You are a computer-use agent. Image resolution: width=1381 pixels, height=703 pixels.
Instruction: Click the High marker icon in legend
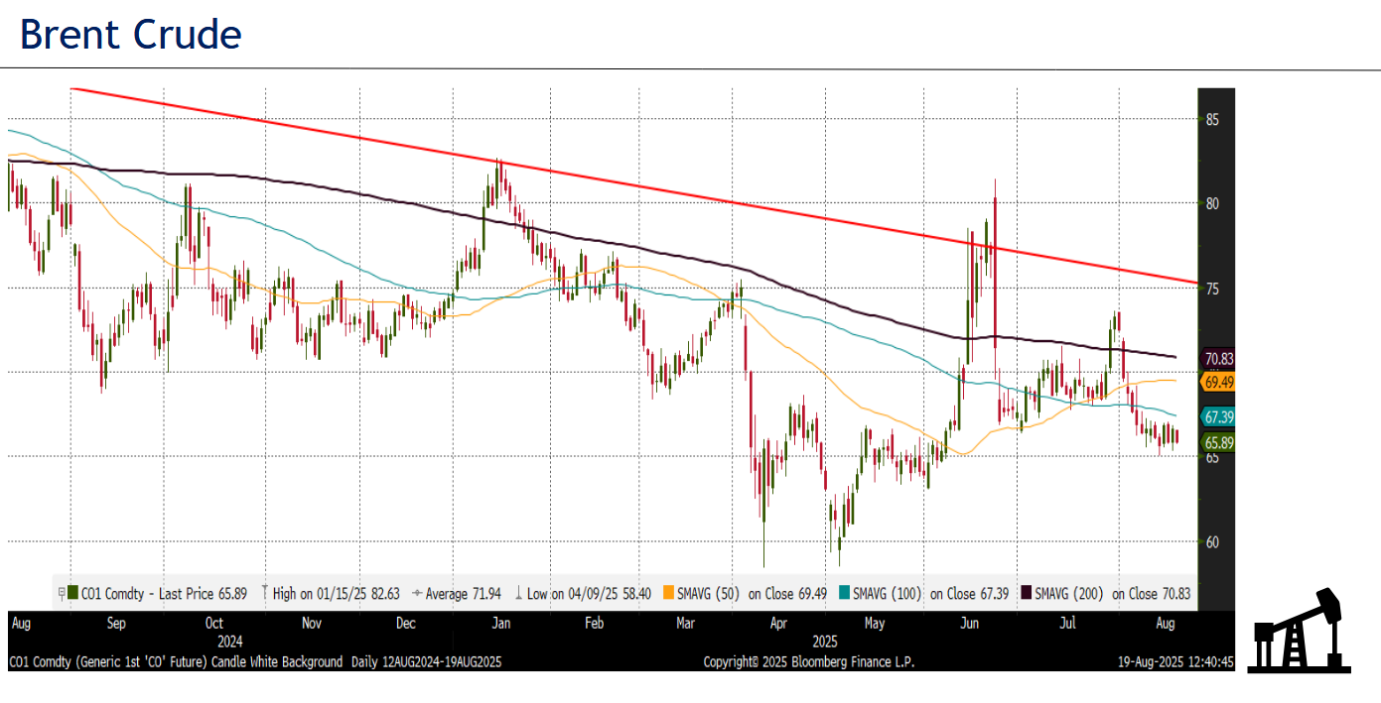point(263,593)
